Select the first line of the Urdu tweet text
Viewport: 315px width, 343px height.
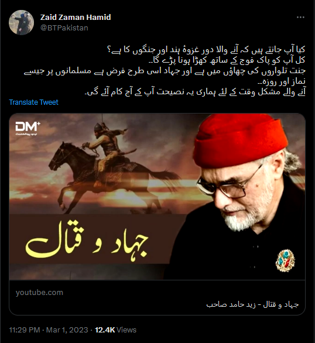click(x=206, y=50)
